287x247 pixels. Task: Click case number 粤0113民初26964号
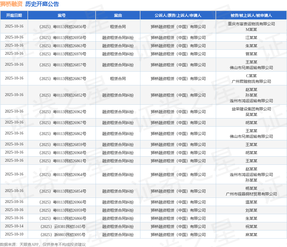click(x=63, y=175)
